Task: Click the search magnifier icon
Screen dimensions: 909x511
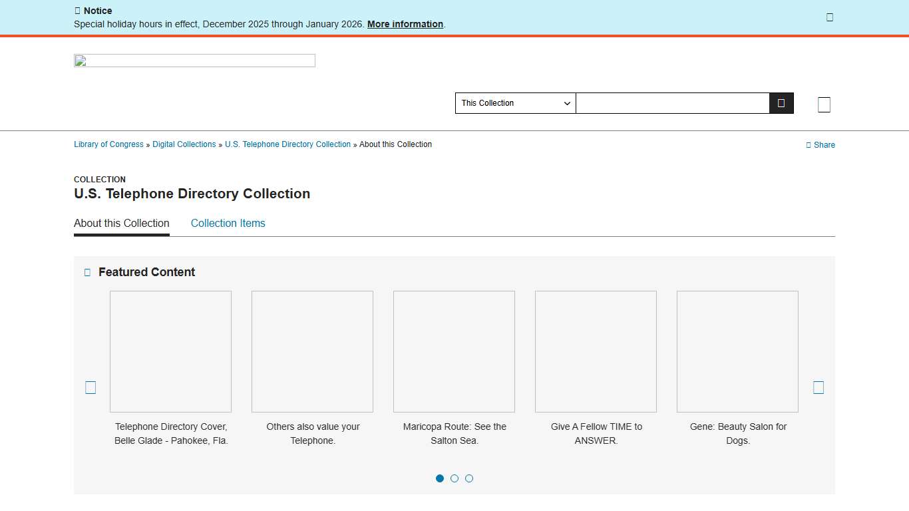Action: (x=781, y=102)
